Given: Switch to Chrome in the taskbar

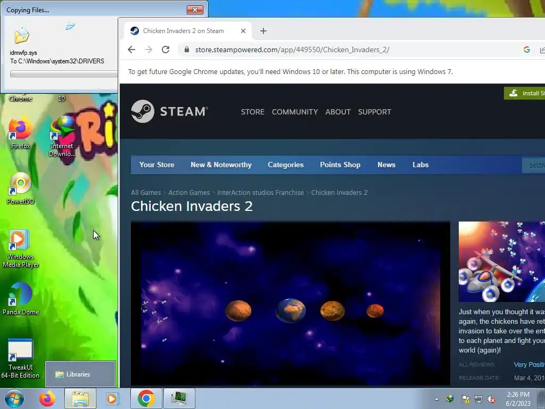Looking at the screenshot, I should coord(146,399).
